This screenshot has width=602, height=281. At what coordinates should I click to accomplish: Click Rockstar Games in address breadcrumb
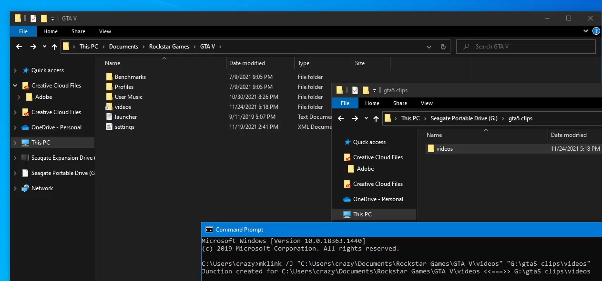[169, 47]
